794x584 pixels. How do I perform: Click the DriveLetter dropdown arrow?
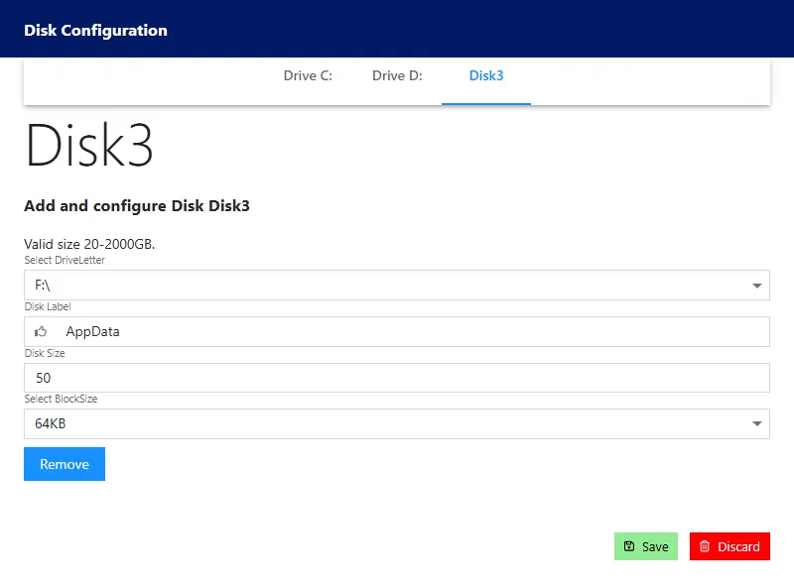[757, 285]
